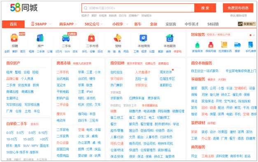Open the 餐饮 job category
Image resolution: width=258 pixels, height=162 pixels.
tap(114, 124)
